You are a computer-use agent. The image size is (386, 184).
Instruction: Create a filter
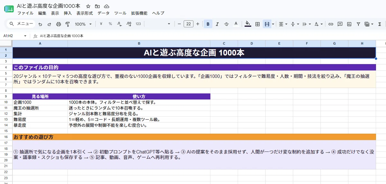(x=358, y=24)
